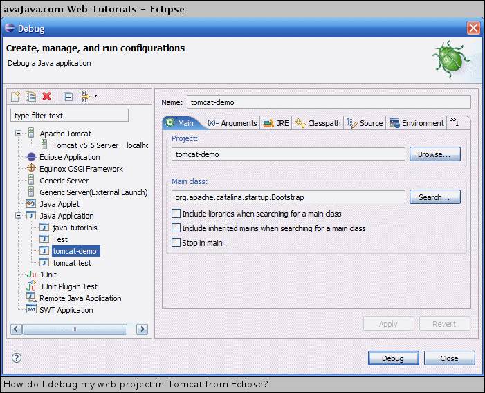Image resolution: width=485 pixels, height=393 pixels.
Task: Show hidden tabs via the »1 chevron
Action: coord(455,121)
